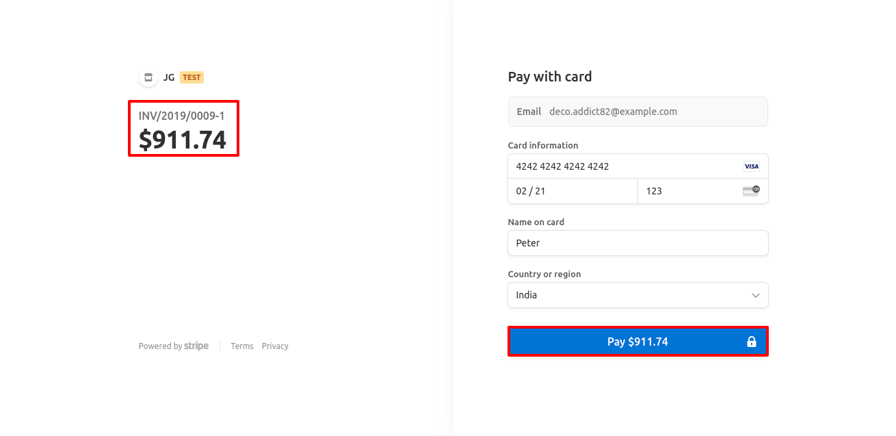Click the invoice number INV/2019/0009-1
The height and width of the screenshot is (436, 896).
click(181, 116)
